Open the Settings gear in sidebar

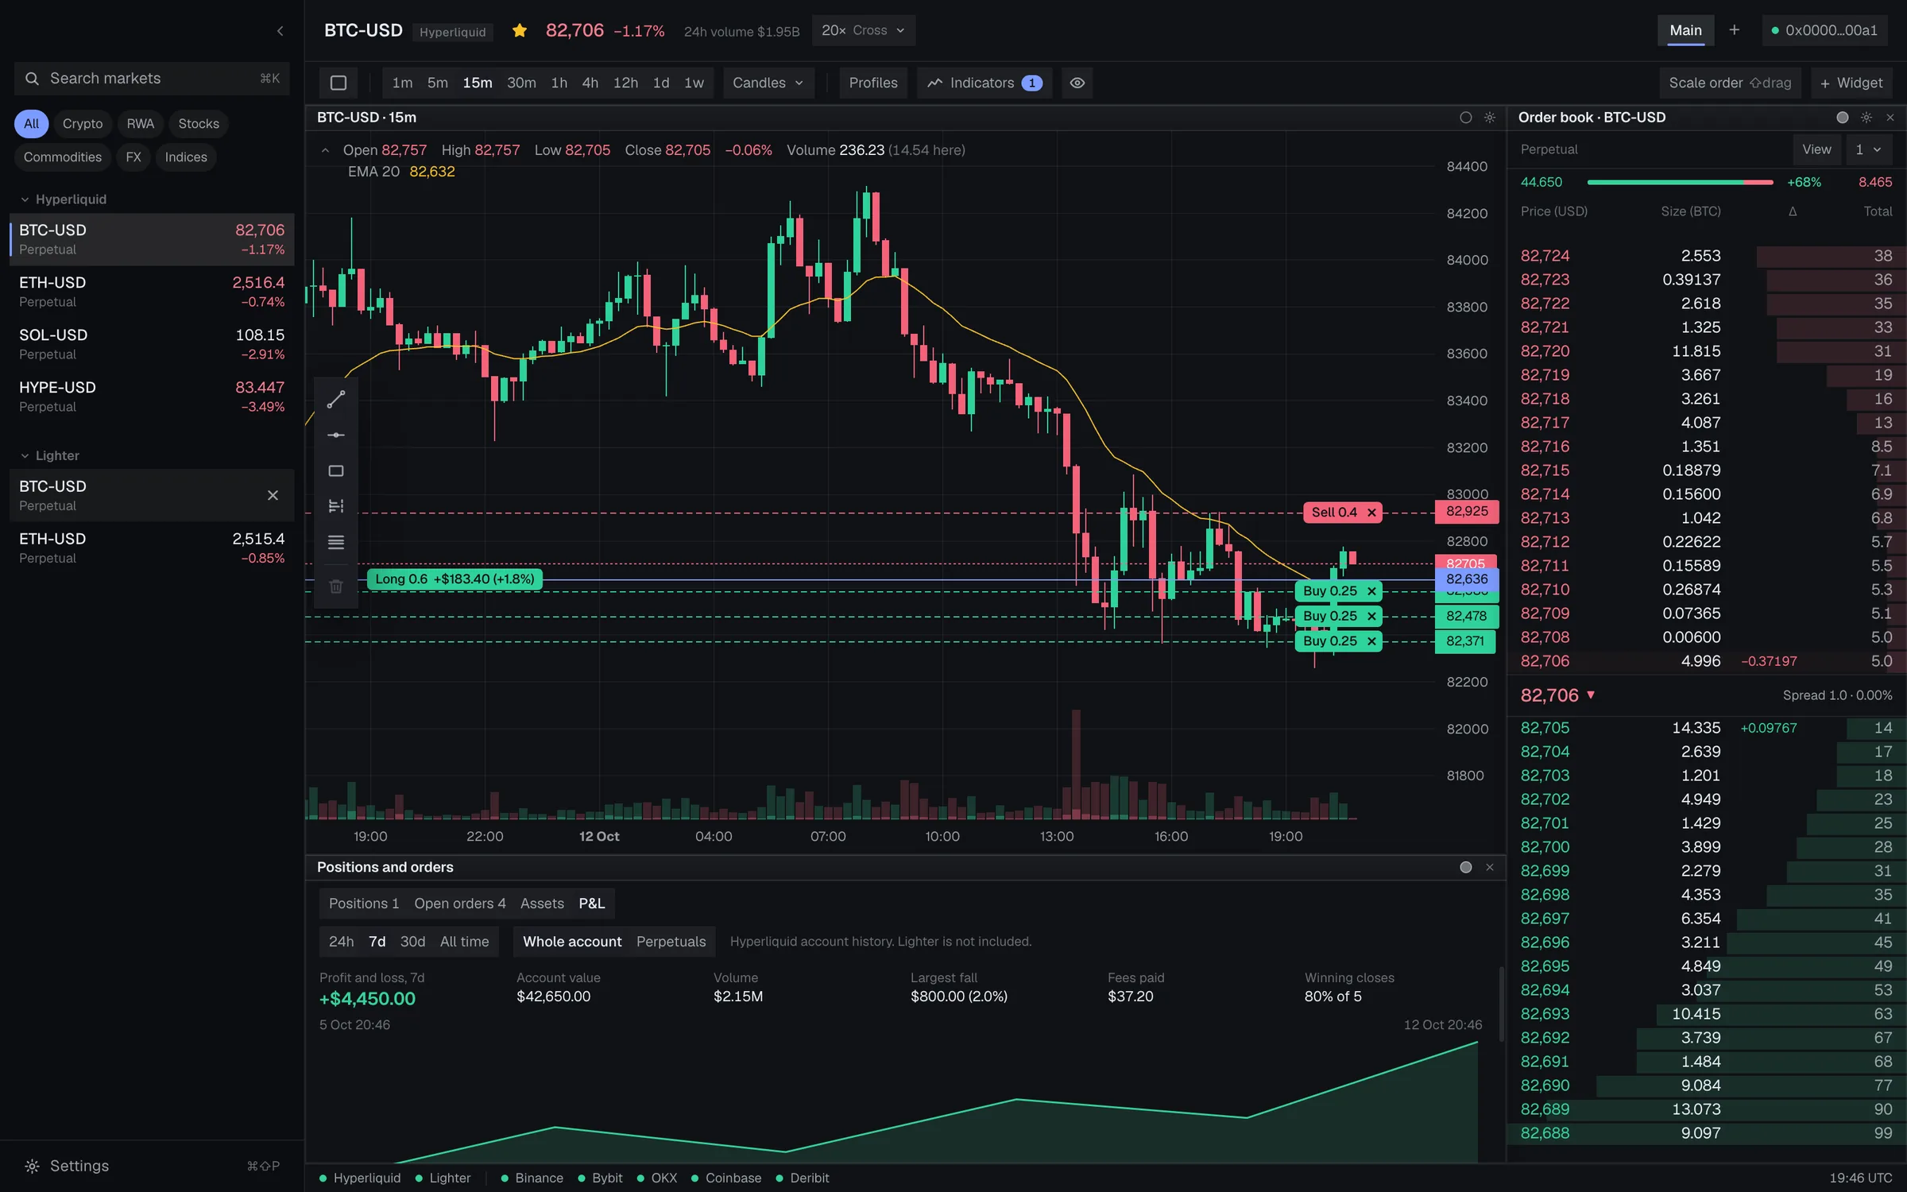[x=32, y=1166]
